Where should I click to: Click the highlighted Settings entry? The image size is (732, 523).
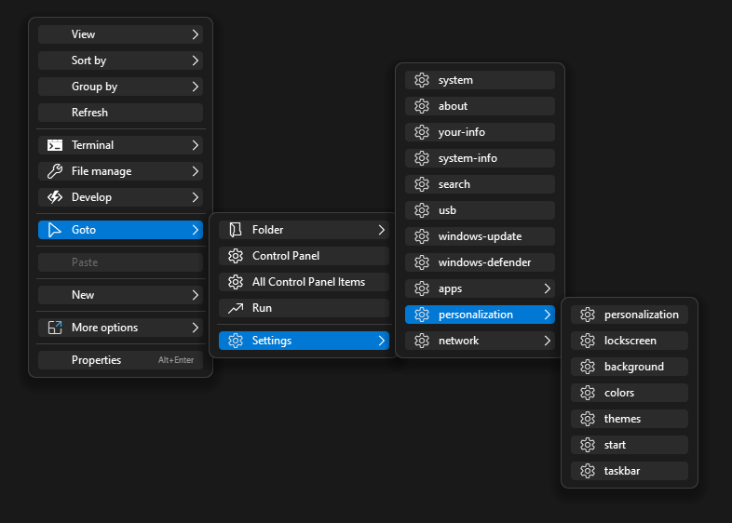pos(304,341)
